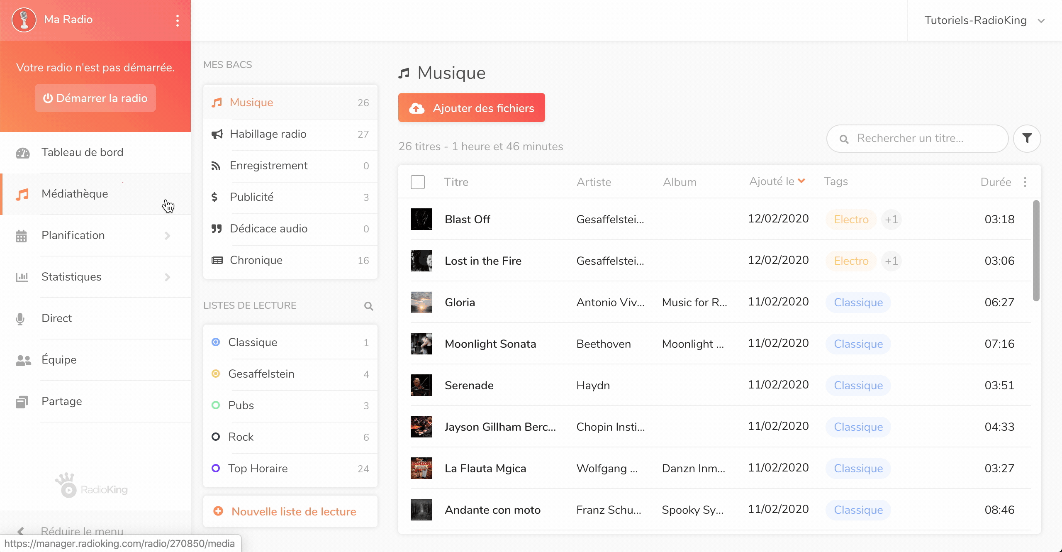
Task: Select the Musique bac
Action: click(x=290, y=103)
